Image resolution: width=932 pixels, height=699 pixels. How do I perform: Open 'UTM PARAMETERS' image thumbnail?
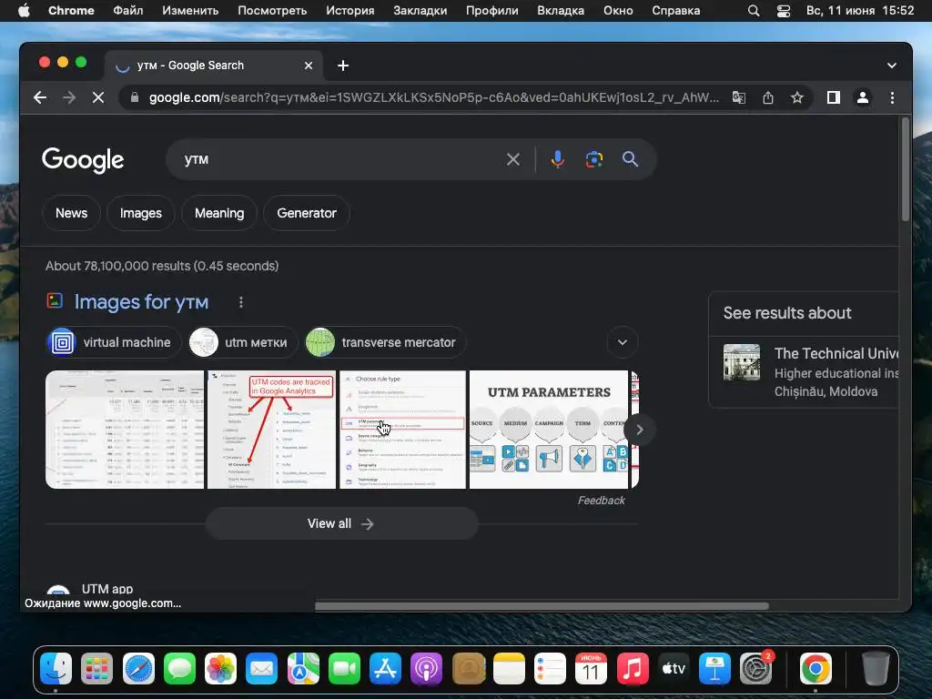[x=549, y=430]
